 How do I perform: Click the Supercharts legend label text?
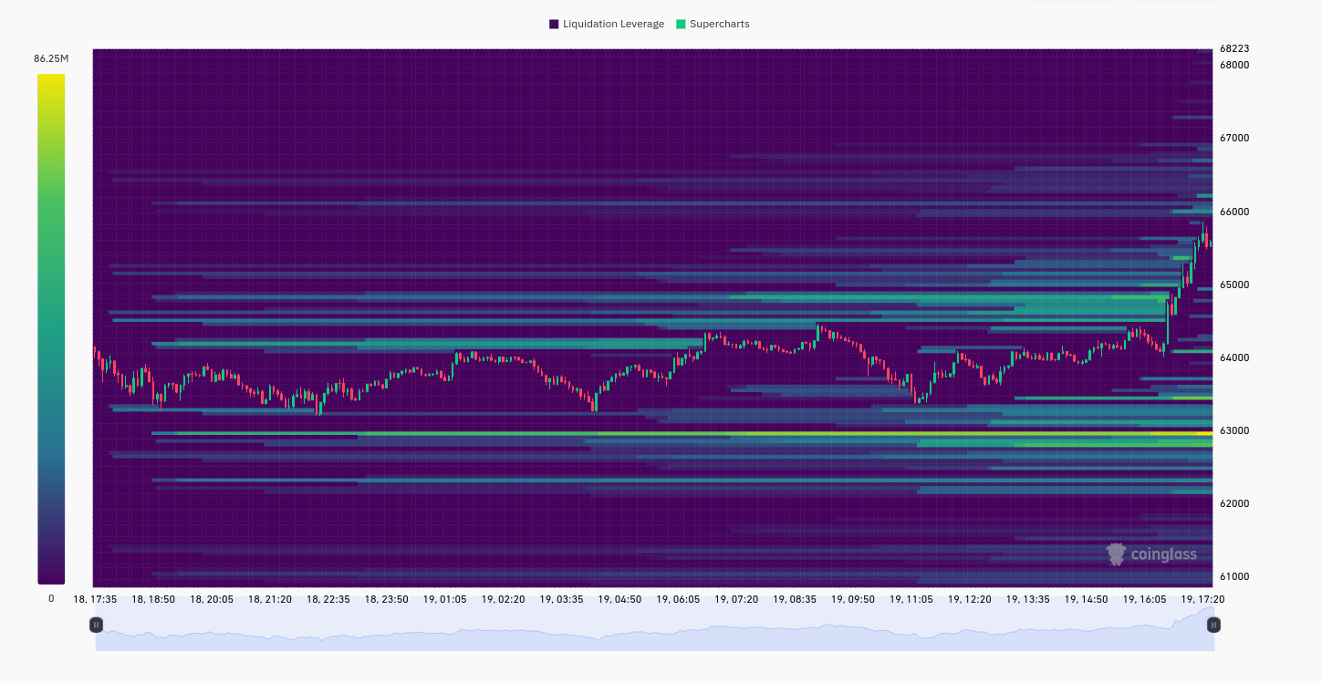(719, 24)
